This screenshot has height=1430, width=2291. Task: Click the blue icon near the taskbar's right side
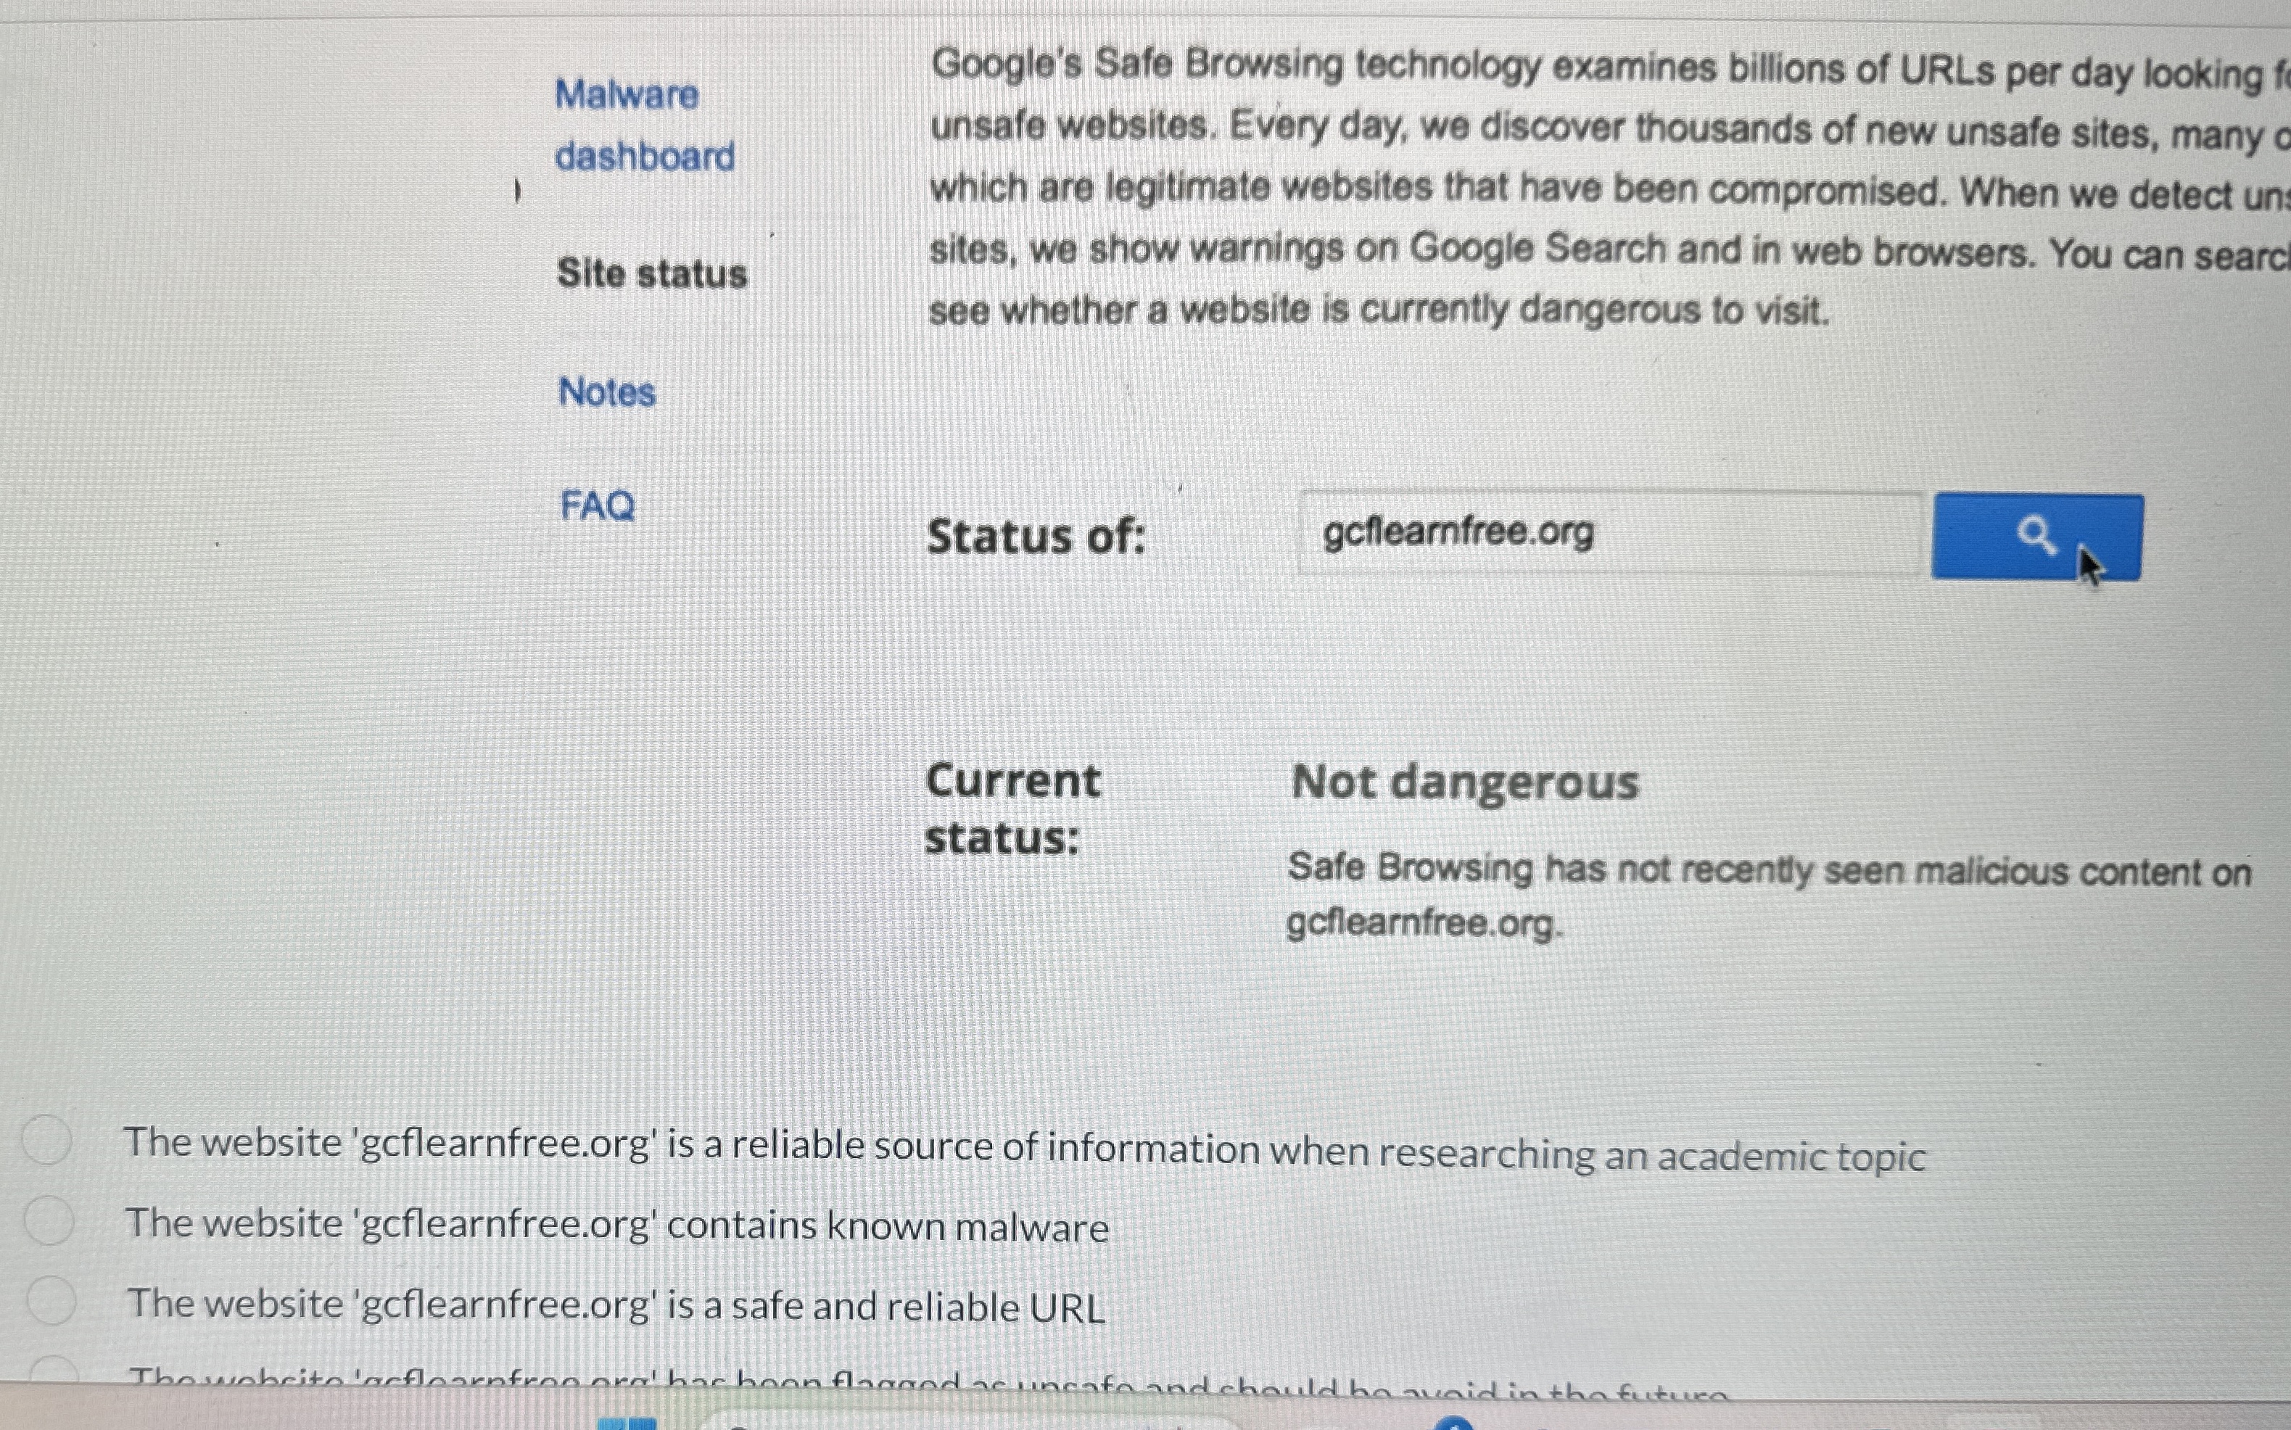pos(1454,1423)
